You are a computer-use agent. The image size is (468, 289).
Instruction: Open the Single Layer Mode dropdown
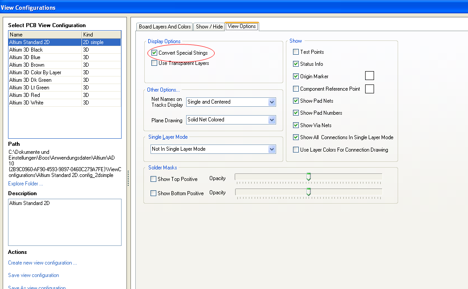pos(272,149)
